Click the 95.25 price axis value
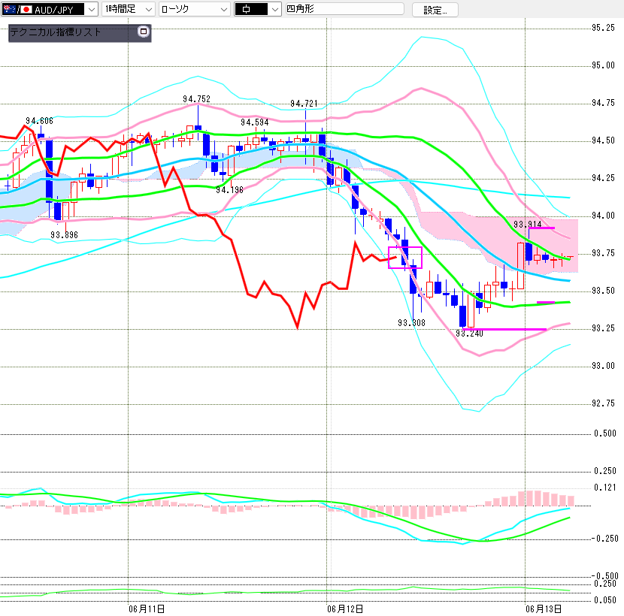Screen dimensions: 624x616 point(603,28)
